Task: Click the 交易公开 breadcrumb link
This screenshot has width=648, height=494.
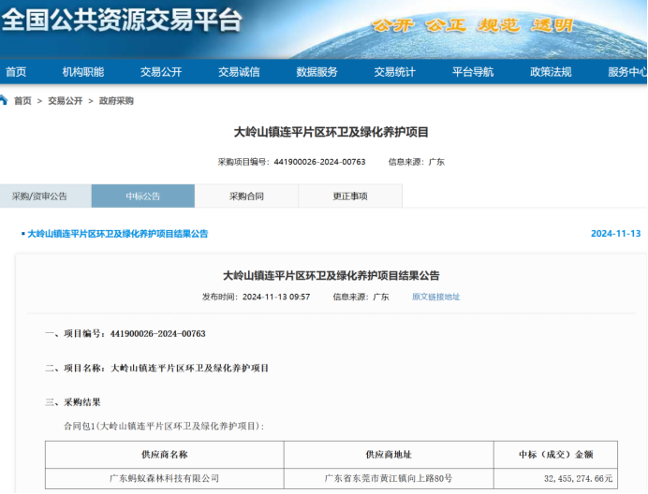Action: click(x=66, y=101)
